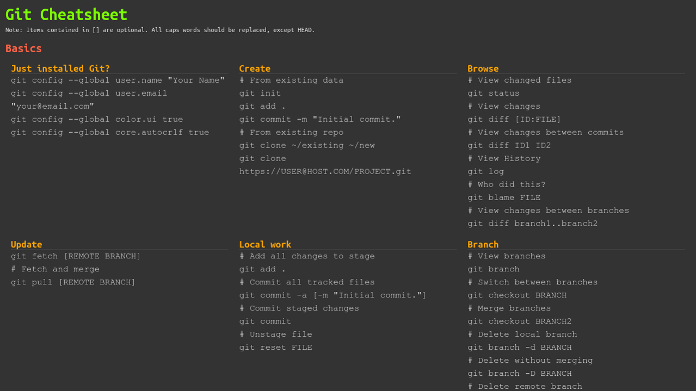This screenshot has width=696, height=391.
Task: Click the core.autocrlf true config line
Action: tap(110, 133)
